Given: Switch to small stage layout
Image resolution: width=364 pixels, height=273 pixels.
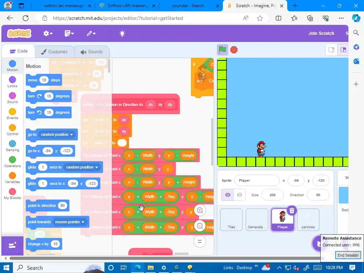Looking at the screenshot, I should [332, 50].
